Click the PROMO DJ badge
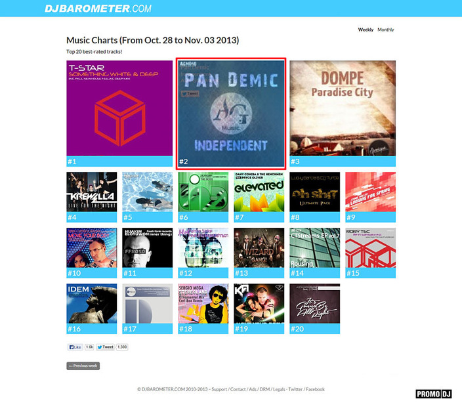Screen dimensions: 462x405 (x=434, y=394)
